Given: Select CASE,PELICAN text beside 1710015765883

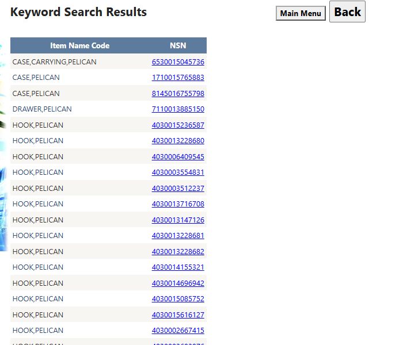Looking at the screenshot, I should (x=36, y=78).
